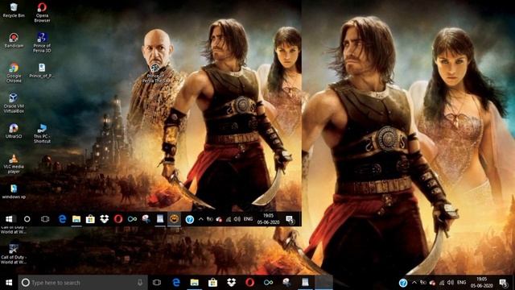Select the Call of Duty shortcut showing its icon
Screen dimensions: 515x290
(x=14, y=254)
